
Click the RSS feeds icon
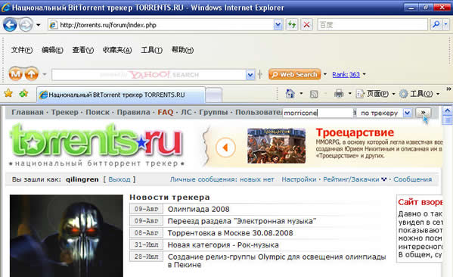point(314,94)
